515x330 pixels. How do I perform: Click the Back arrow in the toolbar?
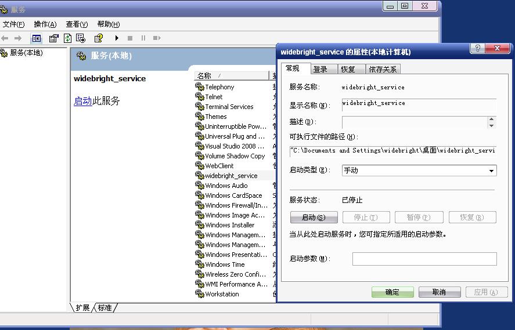pyautogui.click(x=5, y=38)
